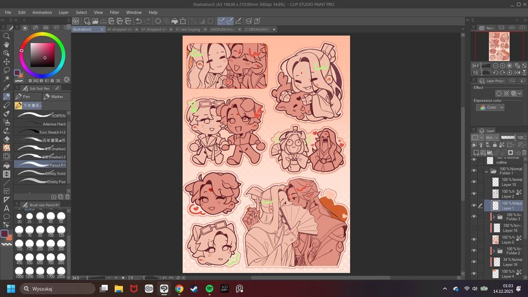Open the Layer menu
The height and width of the screenshot is (297, 528).
pyautogui.click(x=64, y=13)
